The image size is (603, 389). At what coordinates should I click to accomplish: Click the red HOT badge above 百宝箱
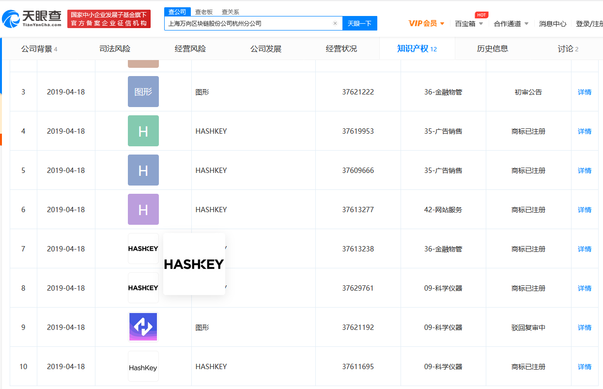pyautogui.click(x=481, y=15)
